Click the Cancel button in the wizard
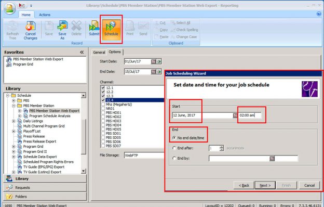Screen dimensions: 324x207 (309, 185)
